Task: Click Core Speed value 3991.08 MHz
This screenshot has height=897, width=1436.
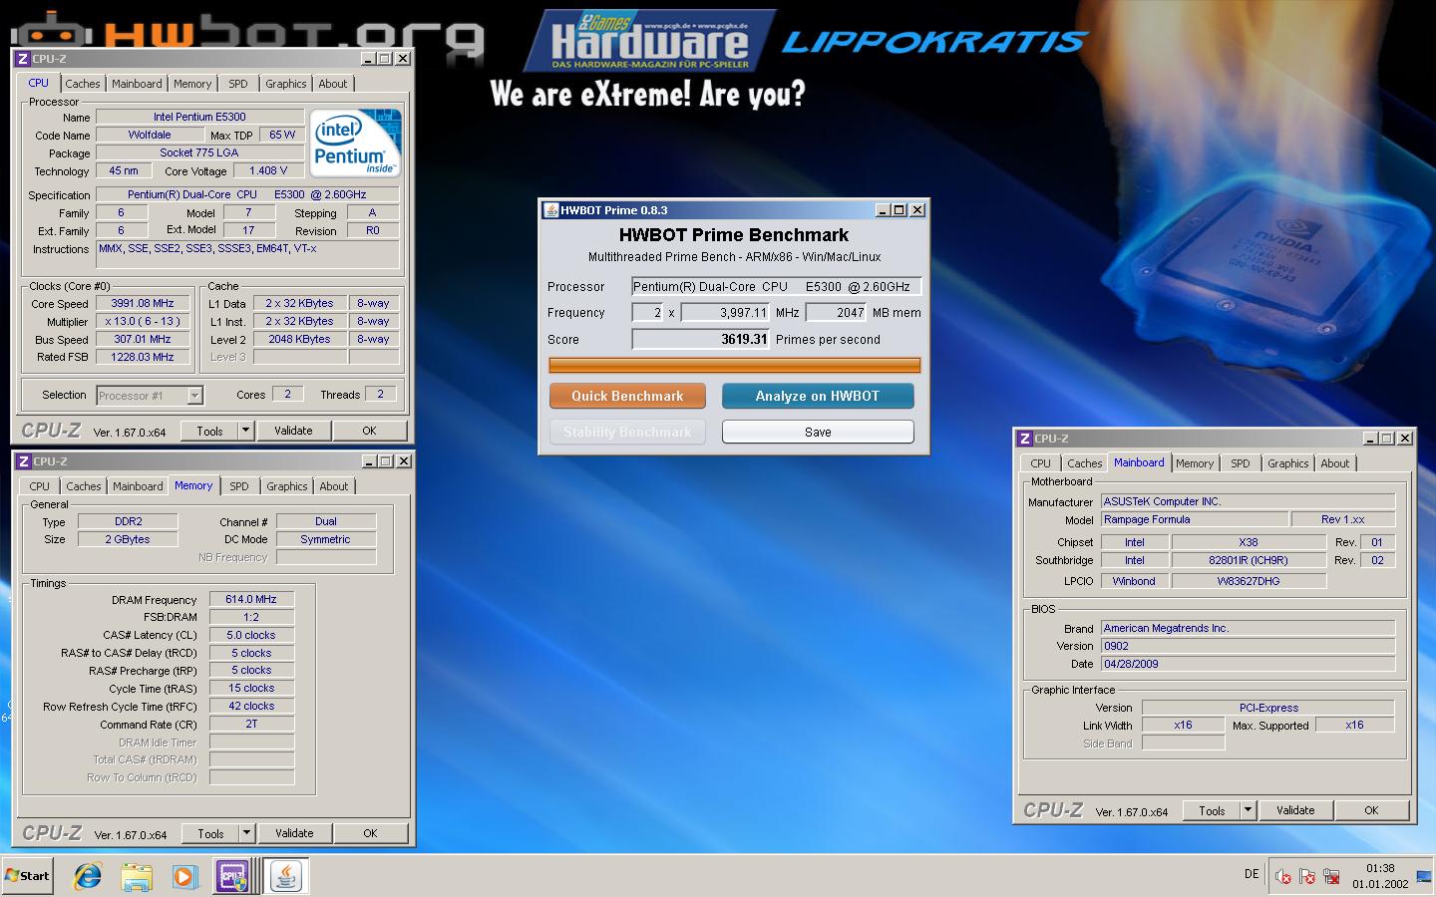Action: click(x=143, y=303)
